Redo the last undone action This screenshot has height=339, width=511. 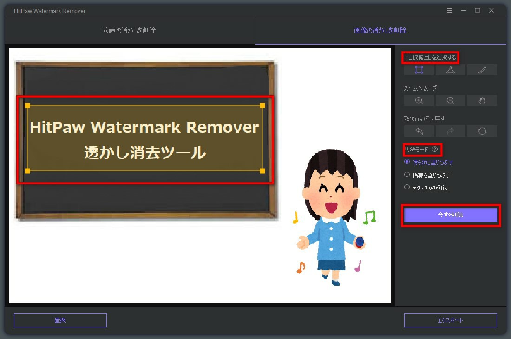click(450, 131)
